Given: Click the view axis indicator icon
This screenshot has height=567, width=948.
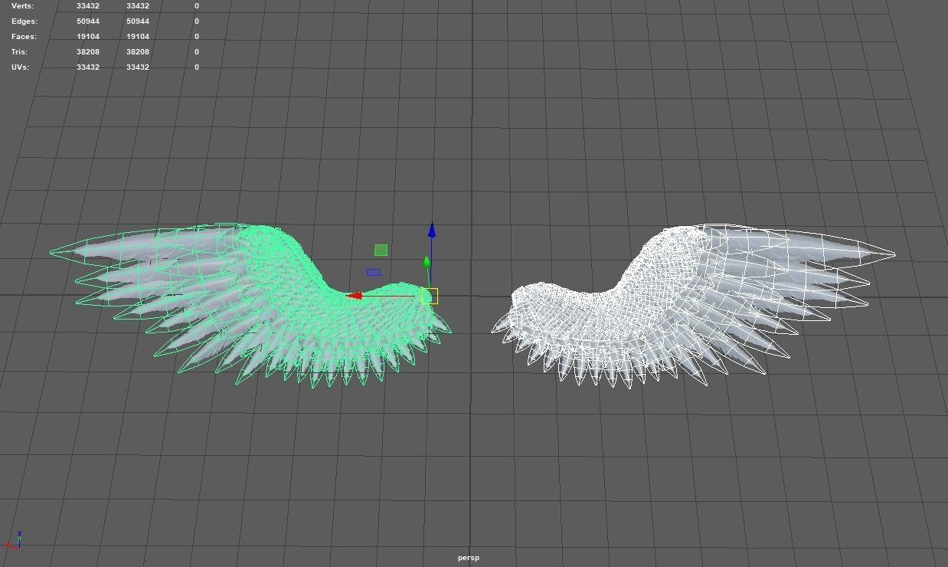Looking at the screenshot, I should (14, 540).
